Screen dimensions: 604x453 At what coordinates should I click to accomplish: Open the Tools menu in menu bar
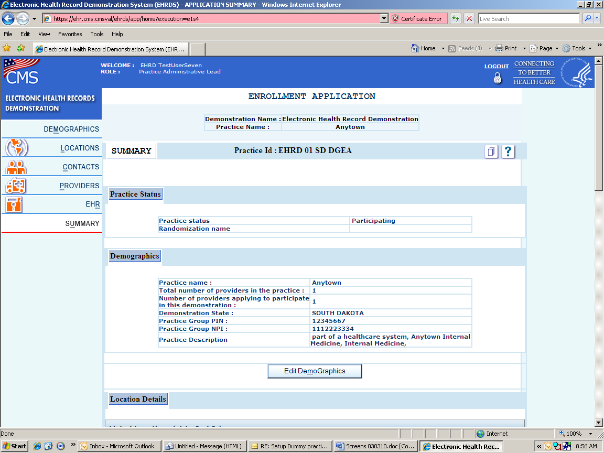96,34
